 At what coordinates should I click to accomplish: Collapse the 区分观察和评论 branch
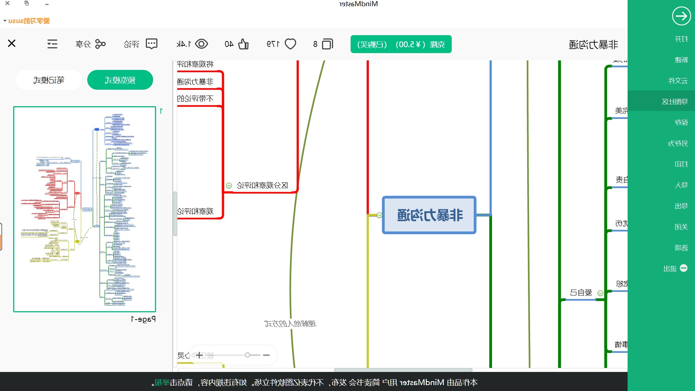[x=229, y=186]
